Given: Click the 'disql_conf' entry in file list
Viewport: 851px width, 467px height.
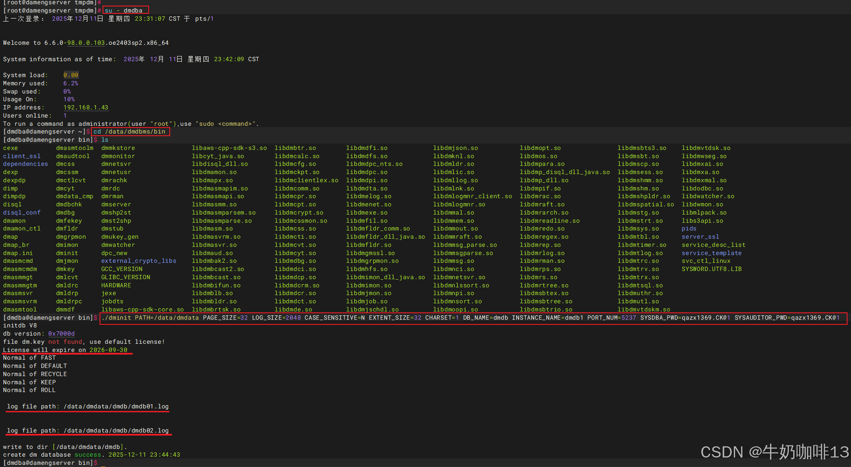Looking at the screenshot, I should pyautogui.click(x=22, y=212).
